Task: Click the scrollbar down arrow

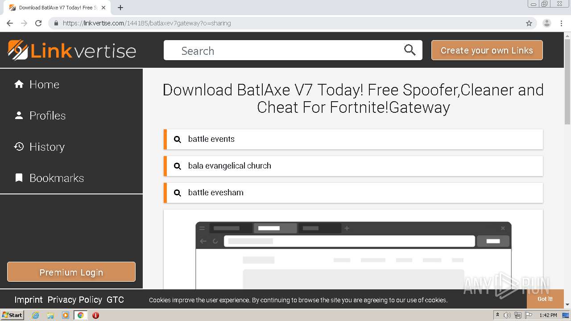Action: pos(567,305)
